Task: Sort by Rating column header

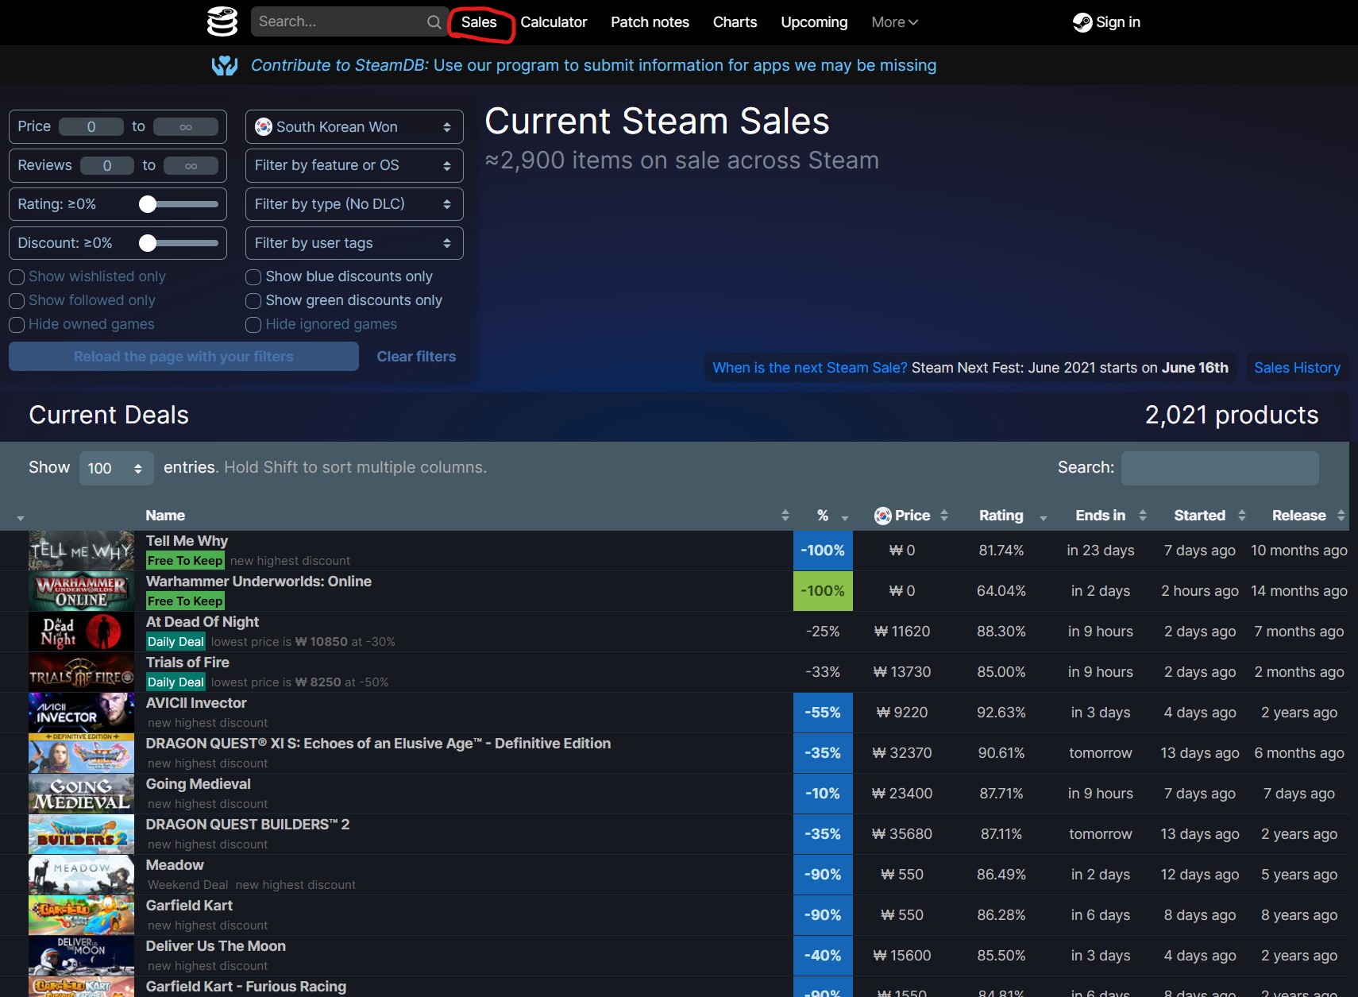Action: 1001,516
